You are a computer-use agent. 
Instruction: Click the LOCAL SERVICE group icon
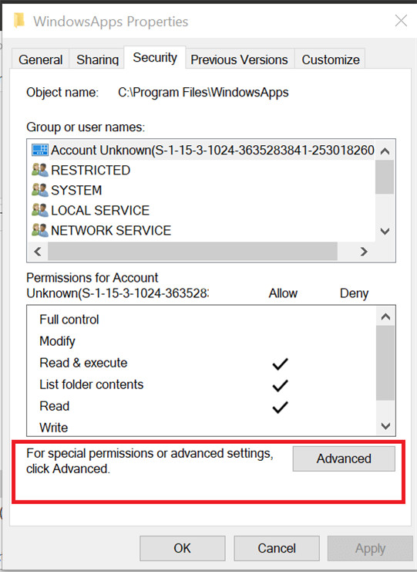tap(40, 210)
